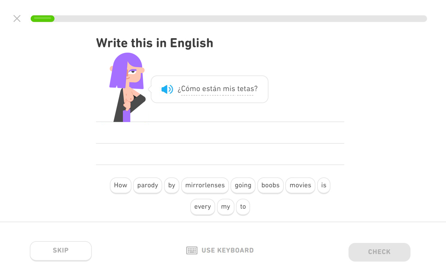Play the sentence audio speaker icon

coord(167,89)
